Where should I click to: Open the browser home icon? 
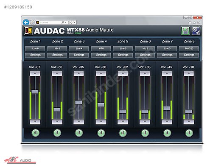pos(190,22)
